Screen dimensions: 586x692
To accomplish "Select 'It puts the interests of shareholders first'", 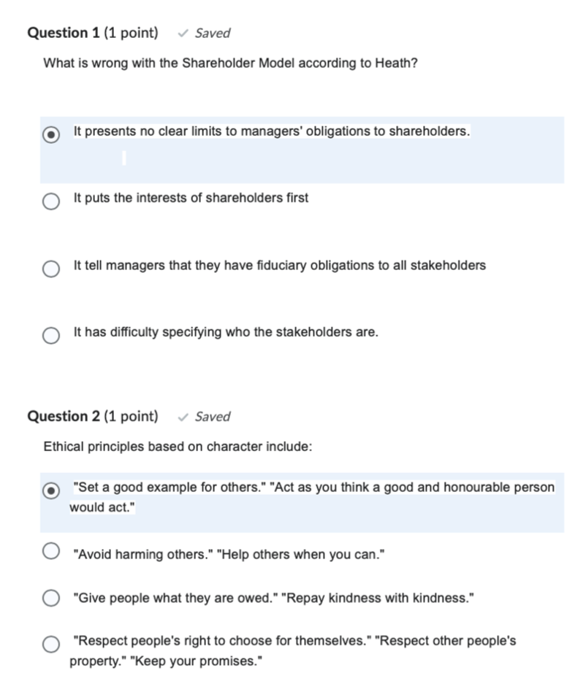I will click(50, 201).
